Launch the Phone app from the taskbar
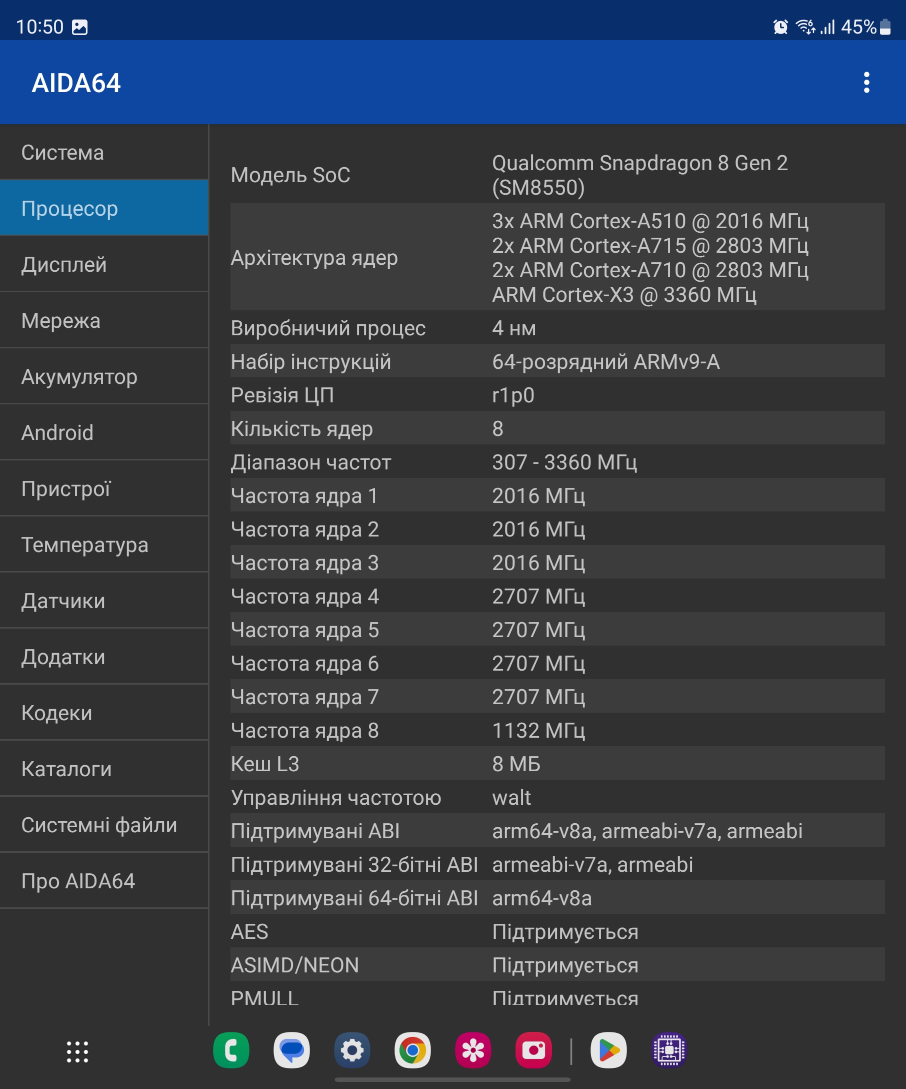The image size is (906, 1089). pyautogui.click(x=231, y=1050)
